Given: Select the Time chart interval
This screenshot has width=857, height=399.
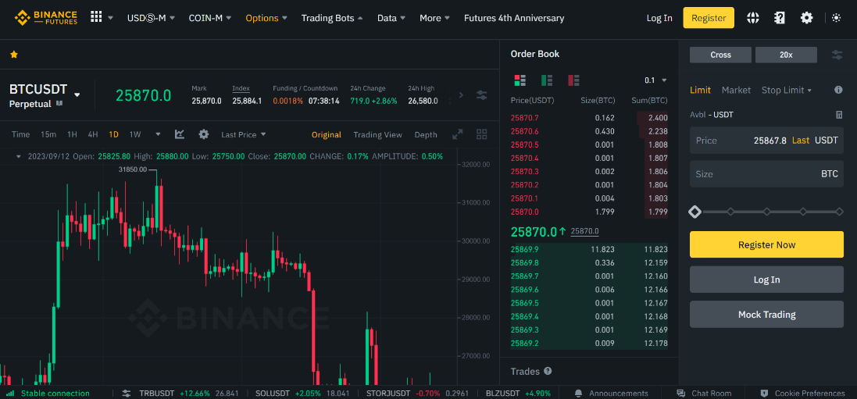Looking at the screenshot, I should click(21, 134).
